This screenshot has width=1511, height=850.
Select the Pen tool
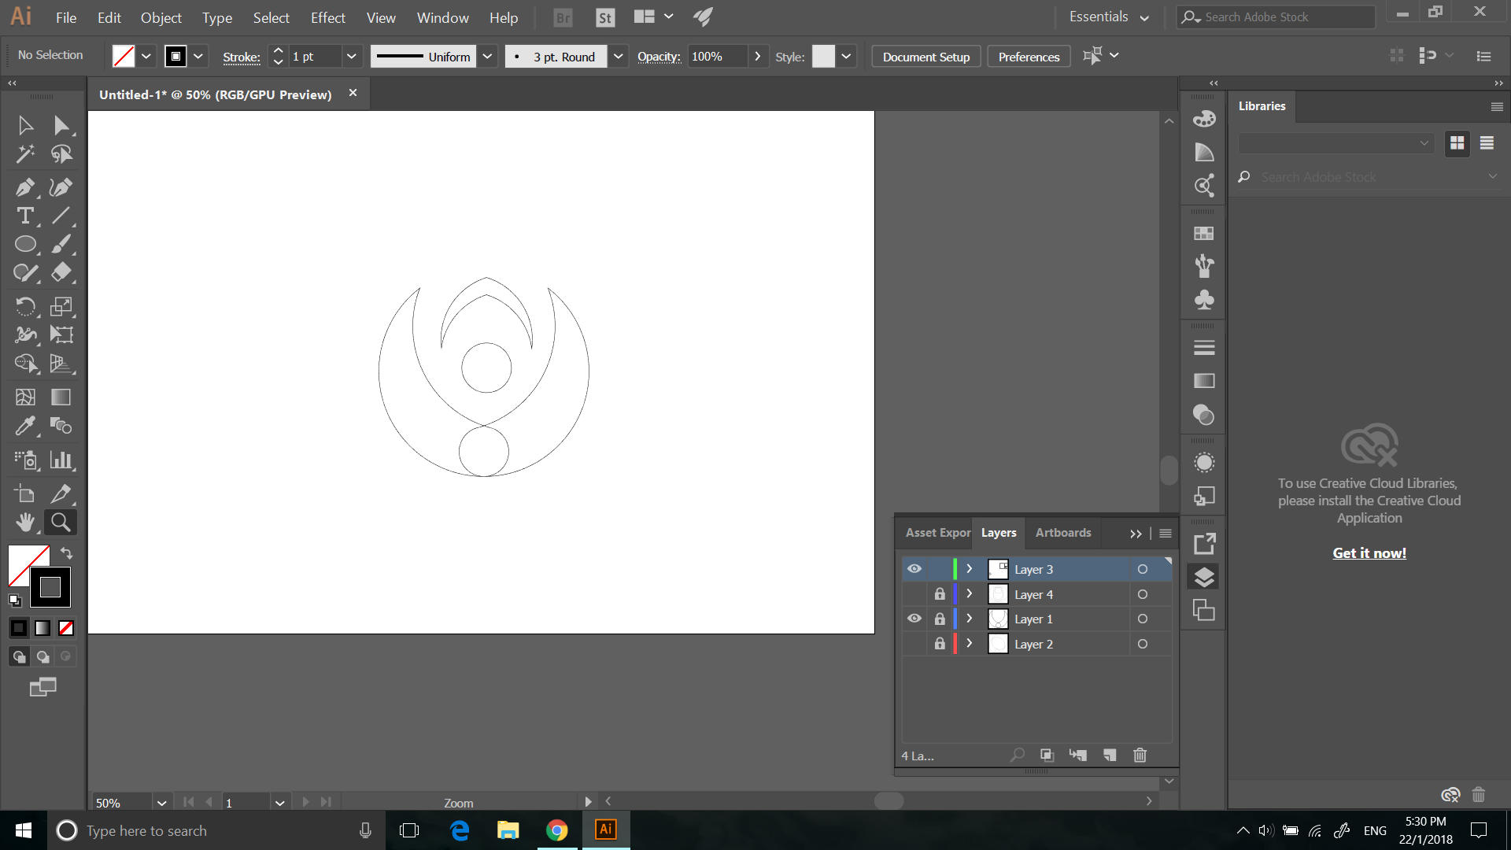(x=24, y=187)
